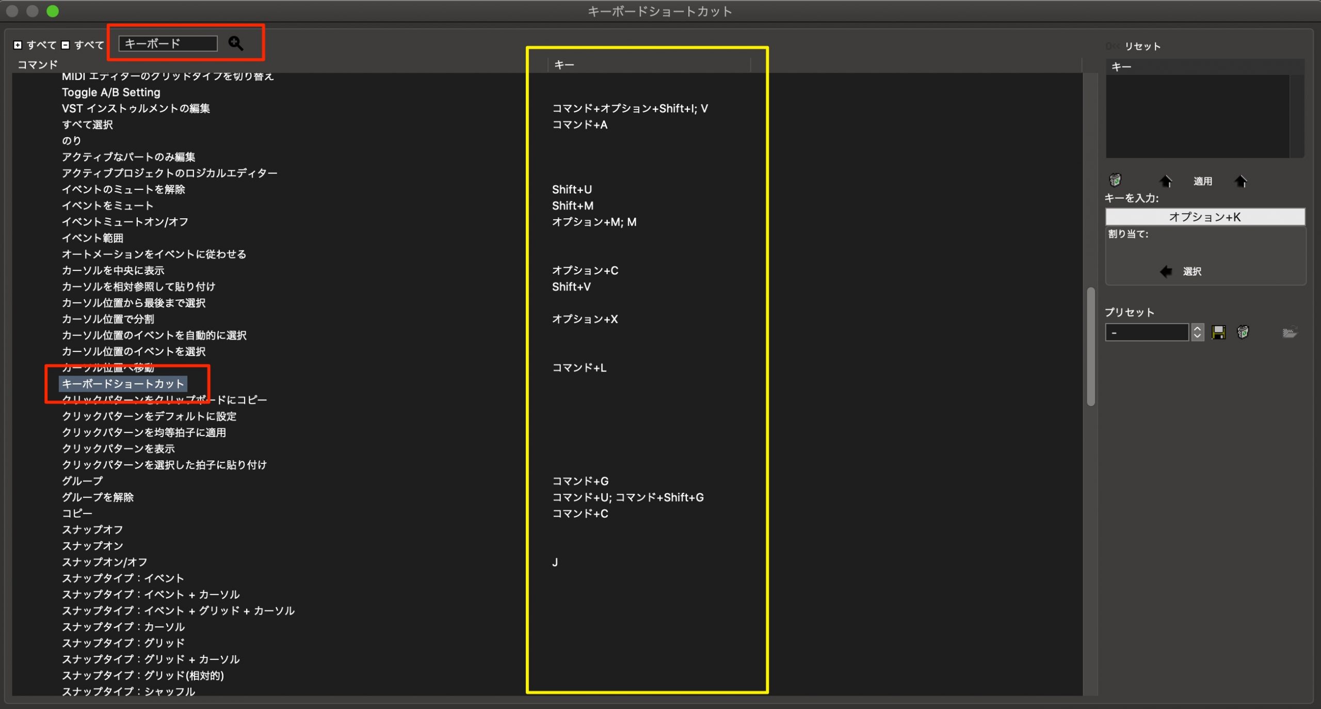This screenshot has width=1321, height=709.
Task: Select the コピー command row
Action: tap(77, 513)
